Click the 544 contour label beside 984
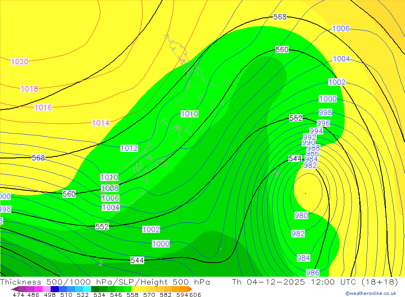405x297 pixels. (x=295, y=158)
